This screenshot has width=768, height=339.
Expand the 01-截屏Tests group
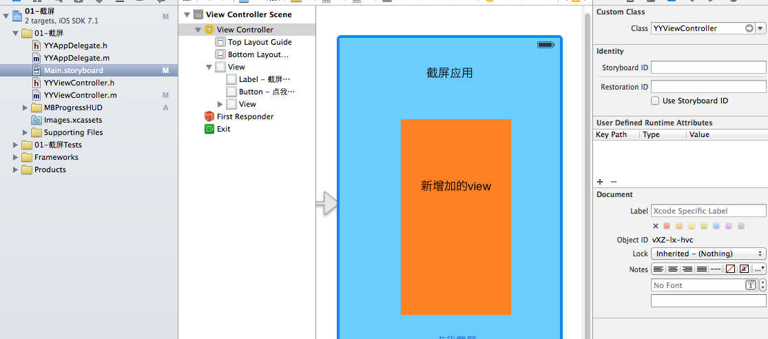point(16,145)
